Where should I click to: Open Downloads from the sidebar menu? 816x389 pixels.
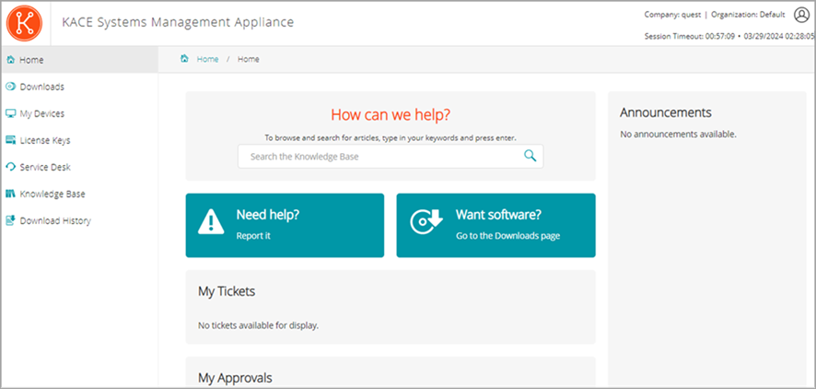pos(41,87)
